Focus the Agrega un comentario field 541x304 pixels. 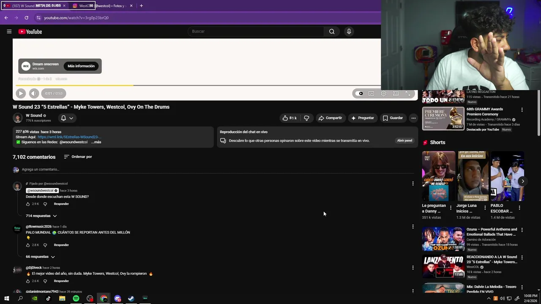pos(218,169)
